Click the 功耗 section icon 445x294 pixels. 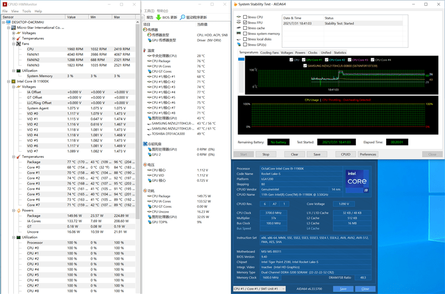(145, 191)
